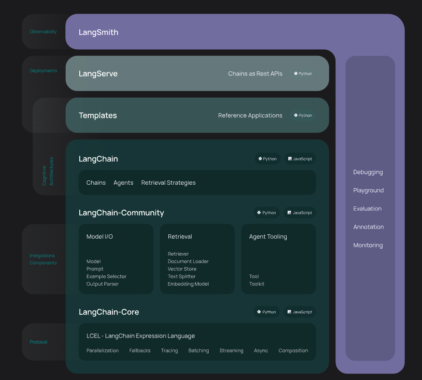Viewport: 422px width, 380px height.
Task: Click the Python badge beside LangChain-Core
Action: tap(266, 312)
